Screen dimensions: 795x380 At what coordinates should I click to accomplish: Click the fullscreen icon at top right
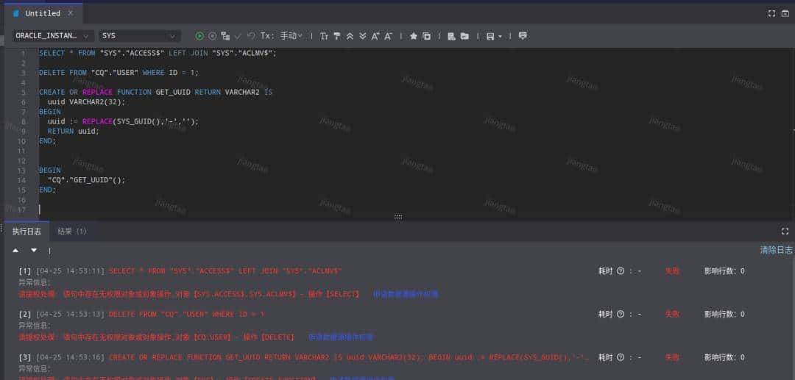771,14
